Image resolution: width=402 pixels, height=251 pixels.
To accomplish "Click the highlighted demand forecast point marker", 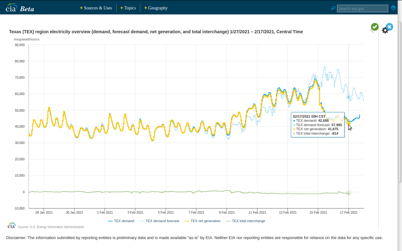I will click(x=349, y=97).
